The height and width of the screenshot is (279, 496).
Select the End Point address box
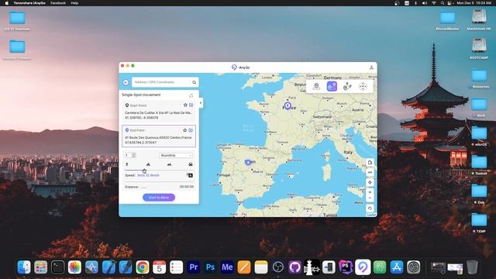[x=159, y=136]
